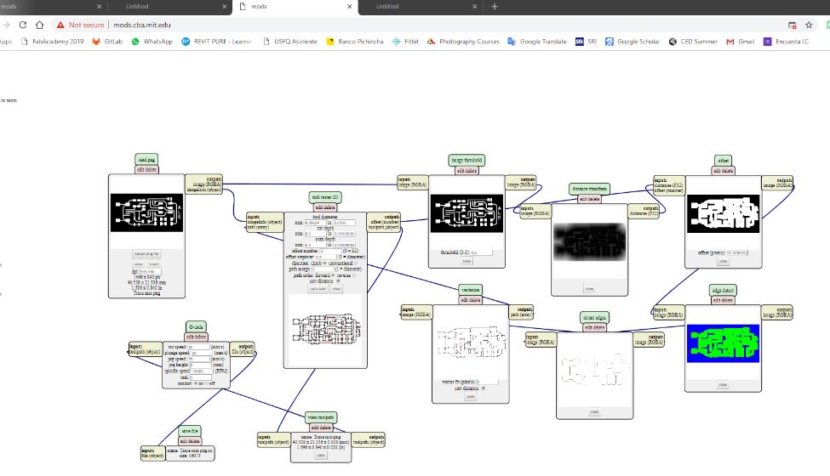Click the Not secure warning icon

point(60,25)
